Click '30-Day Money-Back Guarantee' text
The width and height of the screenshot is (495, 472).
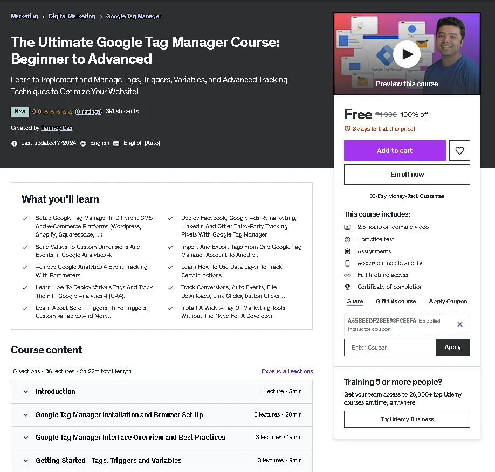(x=407, y=196)
